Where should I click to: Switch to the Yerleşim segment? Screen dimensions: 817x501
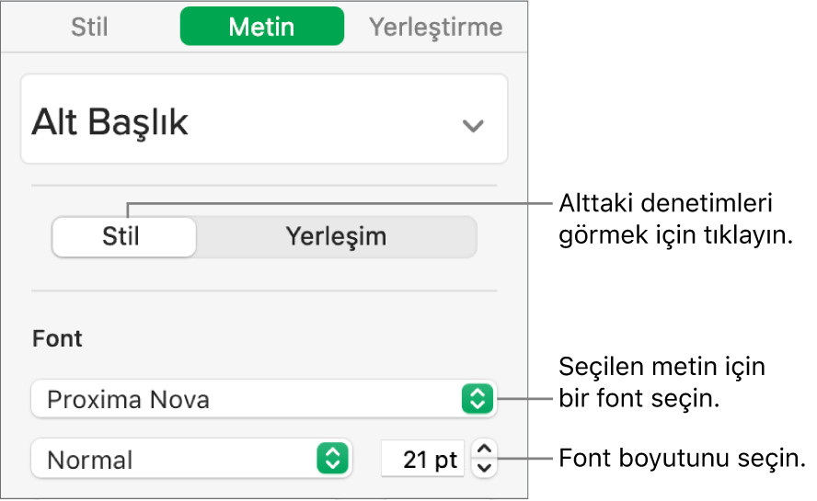pos(336,237)
